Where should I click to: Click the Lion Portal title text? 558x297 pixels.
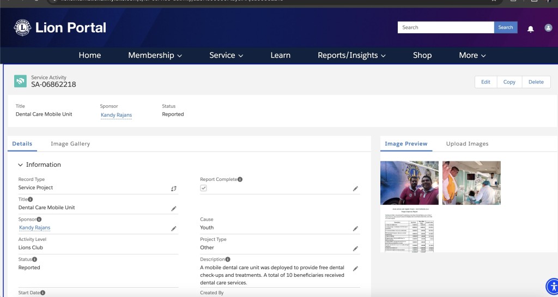(71, 27)
